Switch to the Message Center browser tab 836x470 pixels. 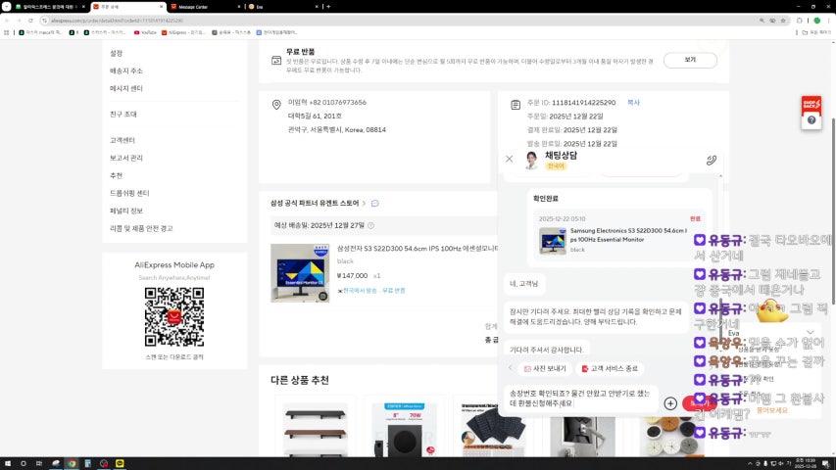click(205, 7)
